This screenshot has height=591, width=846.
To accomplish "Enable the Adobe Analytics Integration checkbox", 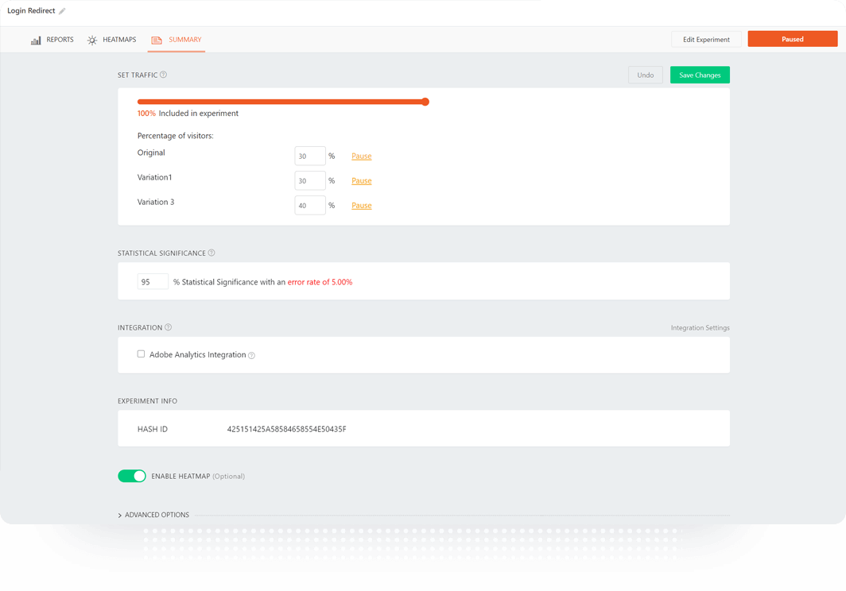I will (141, 354).
